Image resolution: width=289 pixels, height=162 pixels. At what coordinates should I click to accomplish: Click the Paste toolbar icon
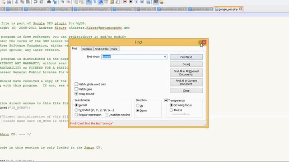pyautogui.click(x=28, y=2)
